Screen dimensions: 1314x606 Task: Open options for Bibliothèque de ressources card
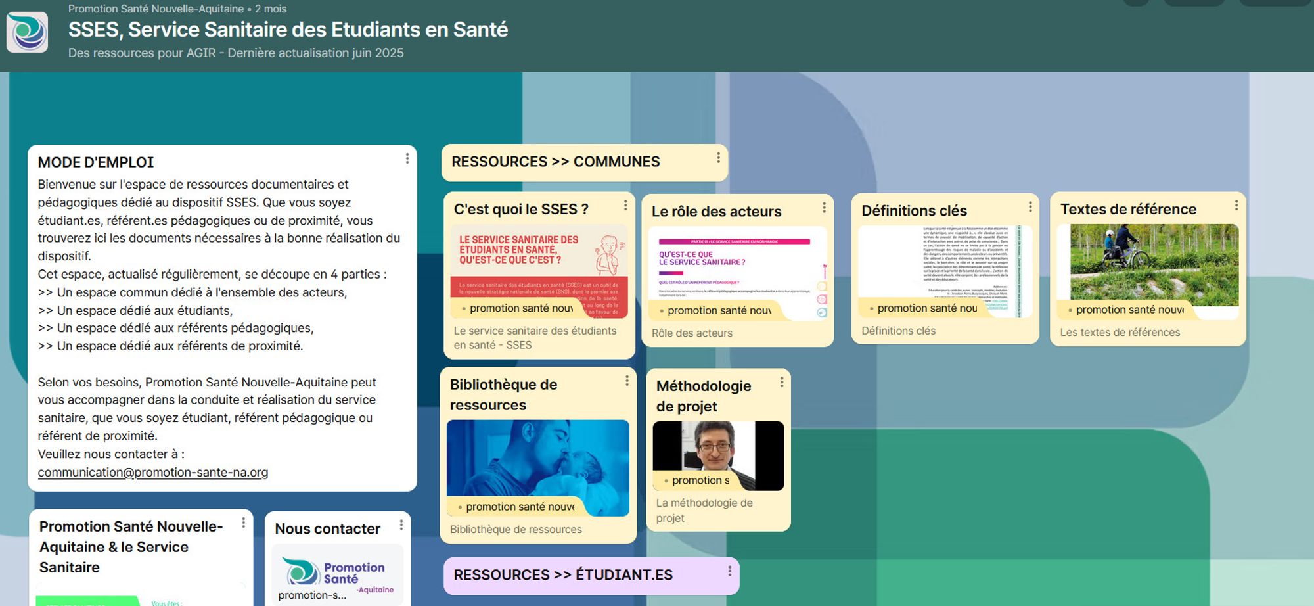(627, 381)
